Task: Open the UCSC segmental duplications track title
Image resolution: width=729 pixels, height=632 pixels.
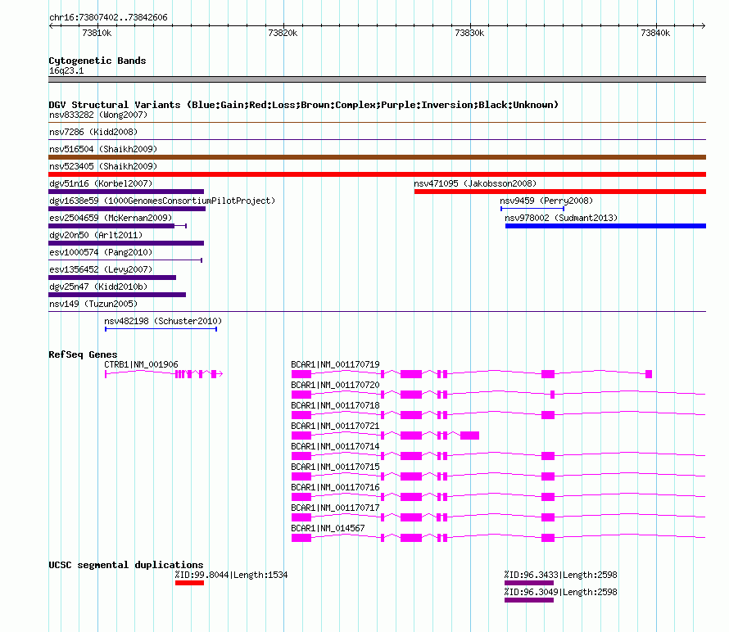Action: click(126, 565)
